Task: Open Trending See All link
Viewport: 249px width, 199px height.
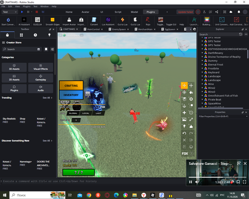Action: click(47, 98)
